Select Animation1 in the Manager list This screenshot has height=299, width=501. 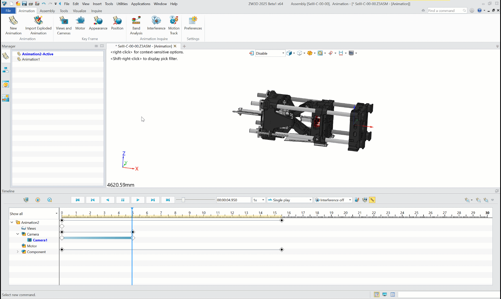click(31, 59)
